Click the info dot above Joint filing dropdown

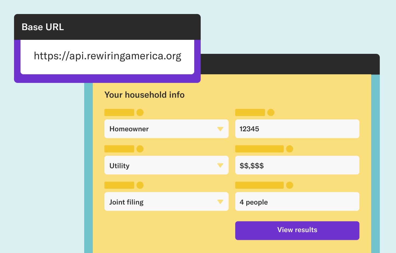coord(140,185)
